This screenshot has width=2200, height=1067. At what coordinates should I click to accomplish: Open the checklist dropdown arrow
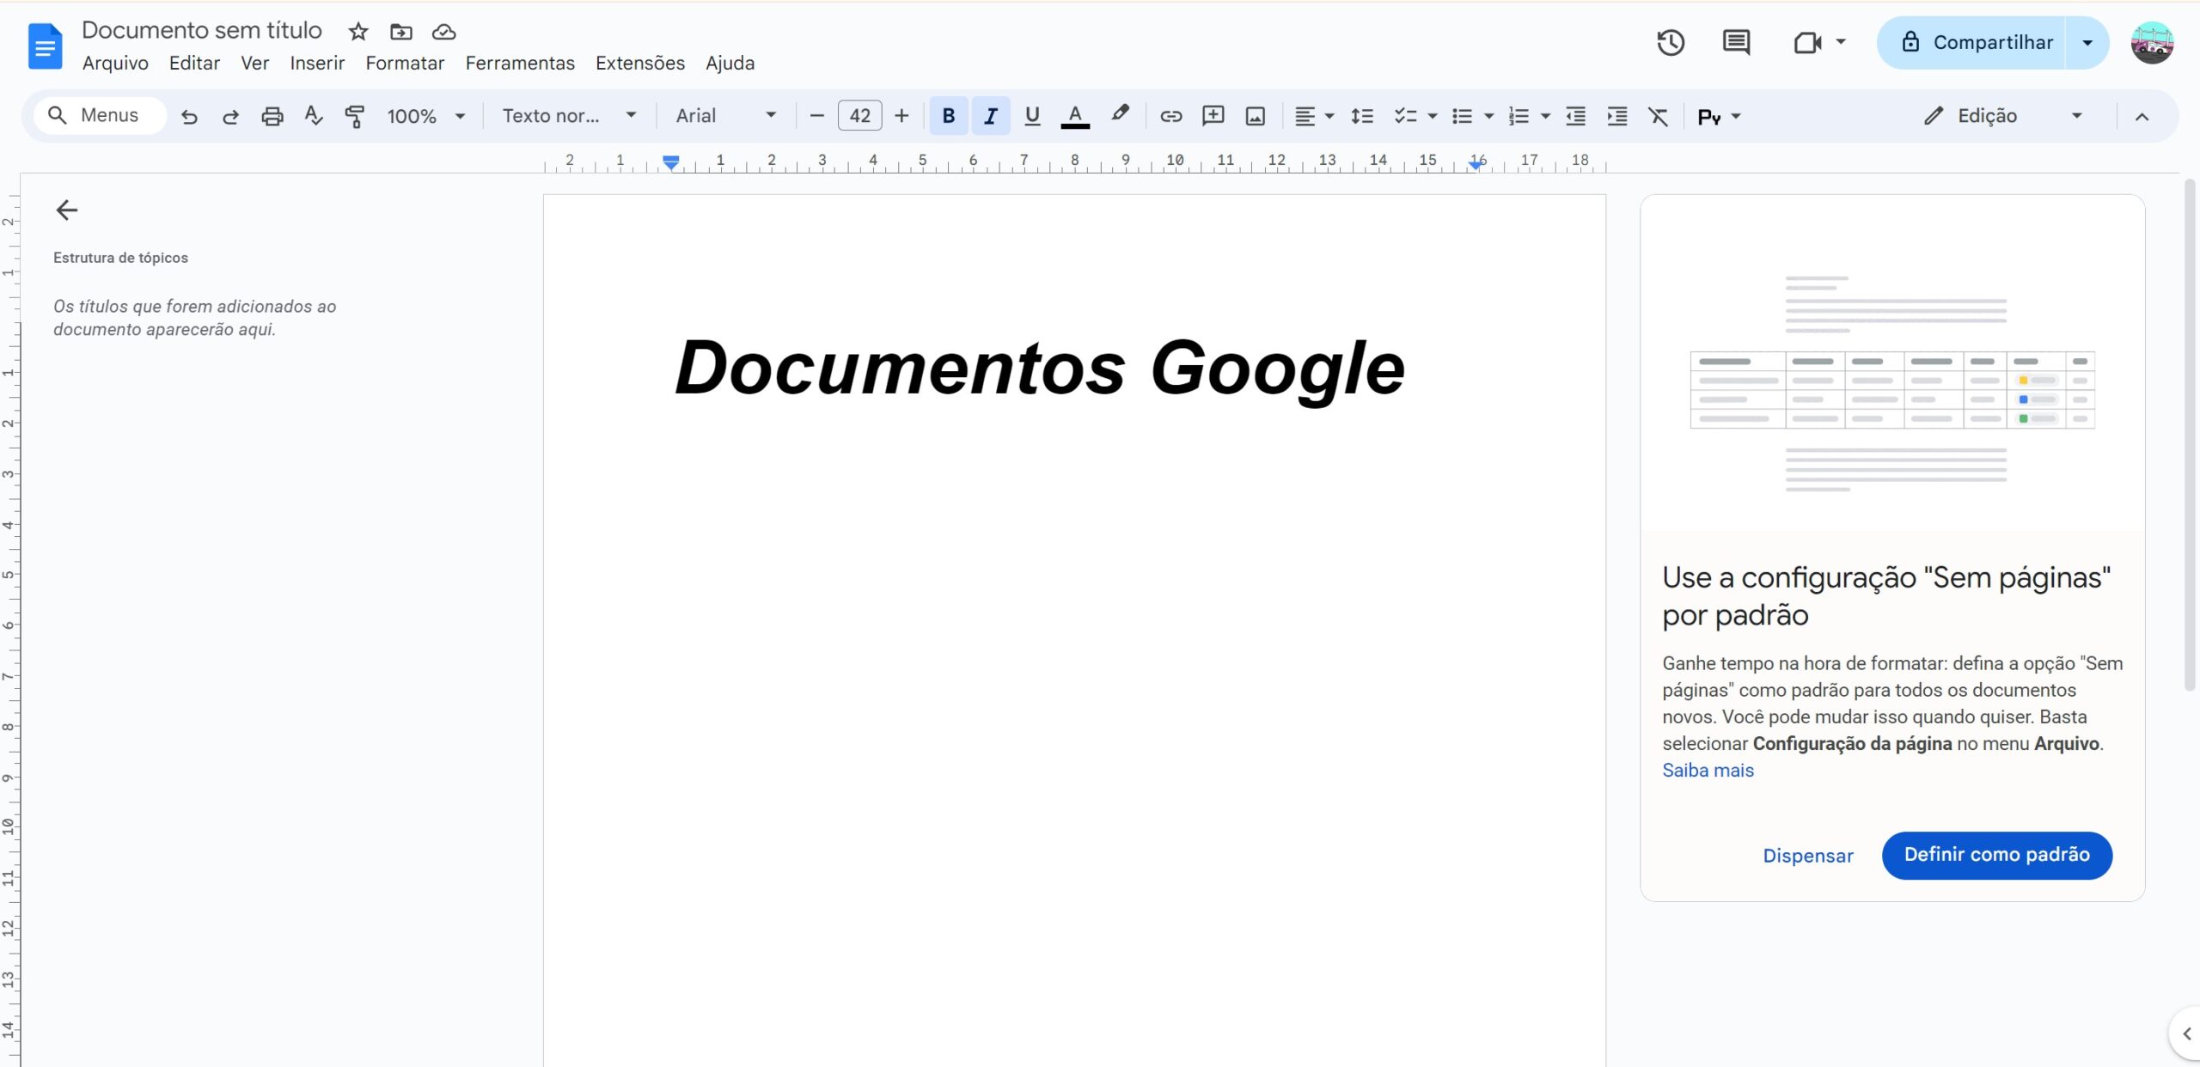click(1432, 116)
